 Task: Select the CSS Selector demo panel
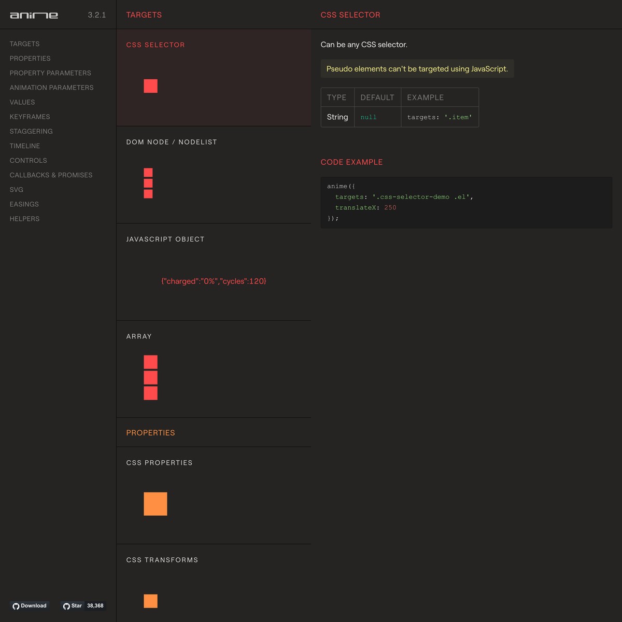[x=214, y=78]
